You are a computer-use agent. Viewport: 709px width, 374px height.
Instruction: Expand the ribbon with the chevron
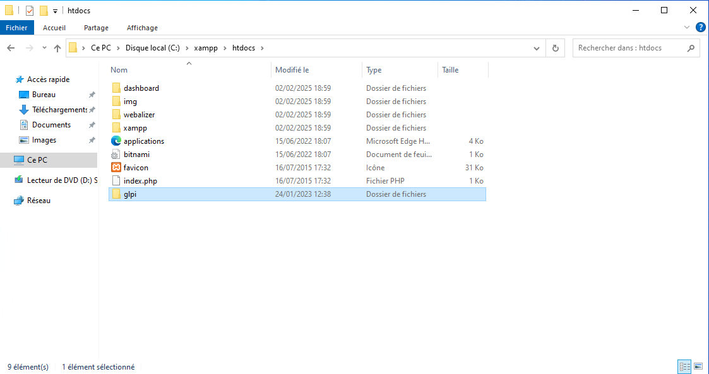687,28
